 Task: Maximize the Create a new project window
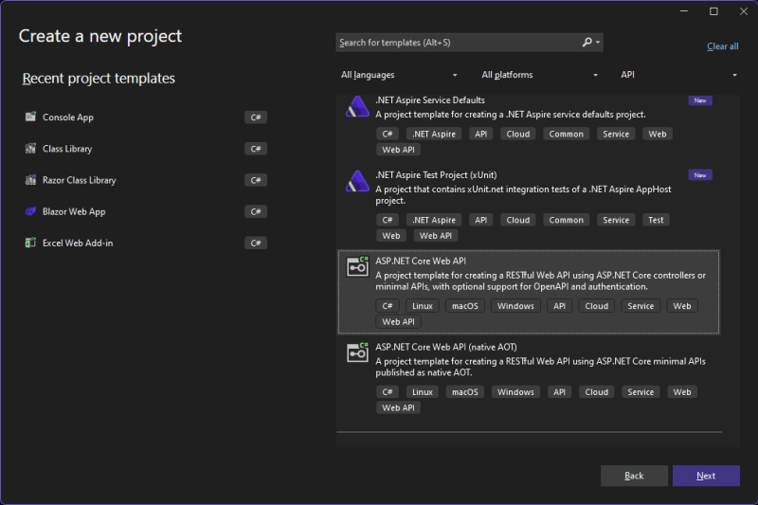[713, 11]
